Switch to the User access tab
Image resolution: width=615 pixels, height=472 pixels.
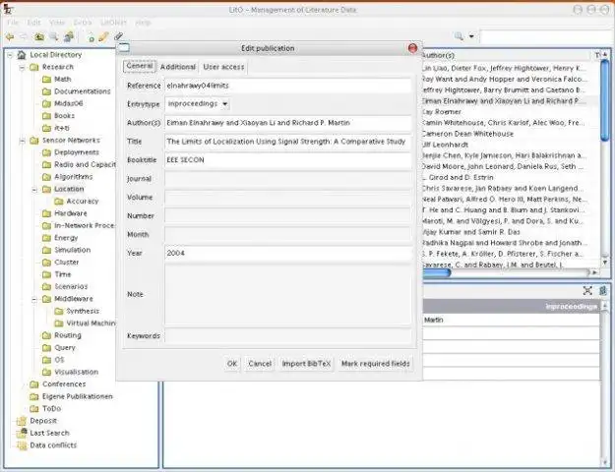click(x=223, y=67)
